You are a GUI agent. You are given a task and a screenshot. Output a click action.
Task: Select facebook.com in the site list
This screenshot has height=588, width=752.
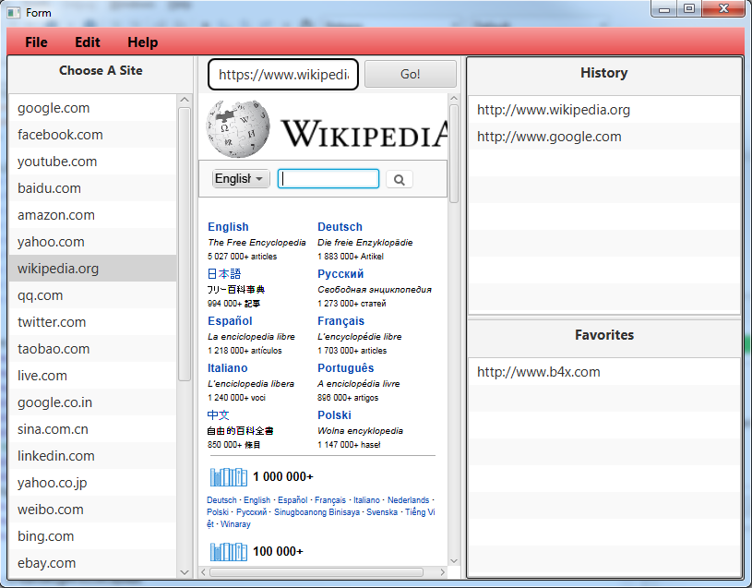pyautogui.click(x=92, y=135)
